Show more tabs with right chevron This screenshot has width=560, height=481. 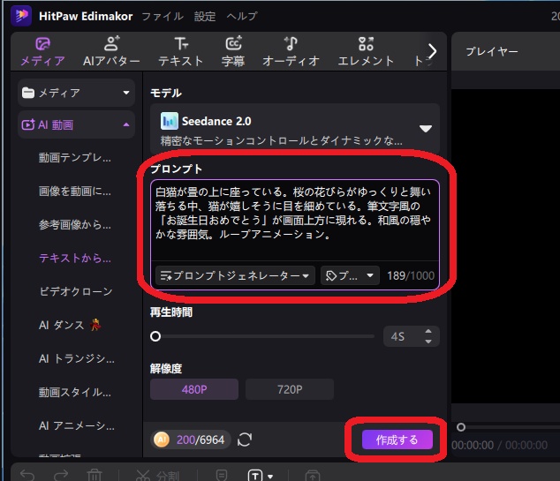(432, 51)
